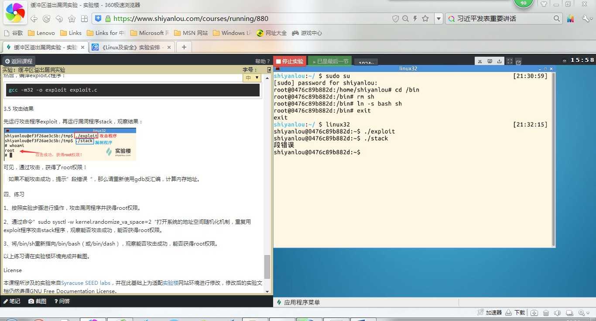
Task: Open the Links for 中 bookmarks folder
Action: tap(106, 33)
